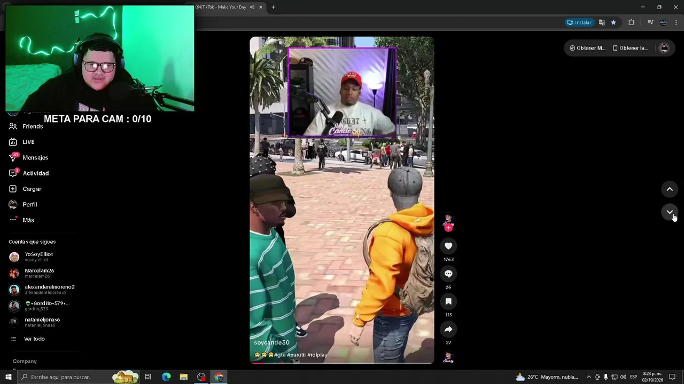The height and width of the screenshot is (384, 684).
Task: Save the video with the bookmark icon
Action: click(448, 301)
